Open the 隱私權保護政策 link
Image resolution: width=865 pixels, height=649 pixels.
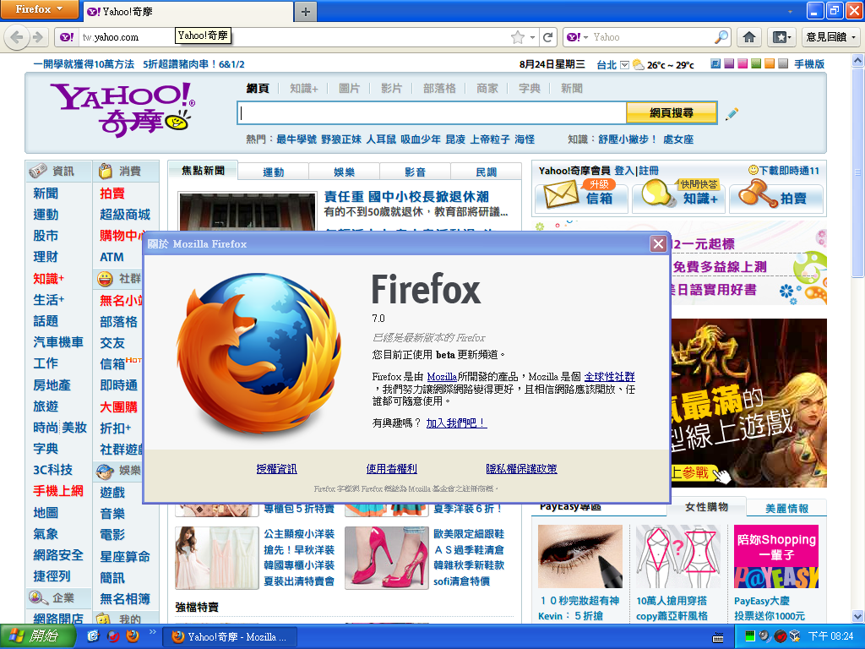(x=521, y=468)
